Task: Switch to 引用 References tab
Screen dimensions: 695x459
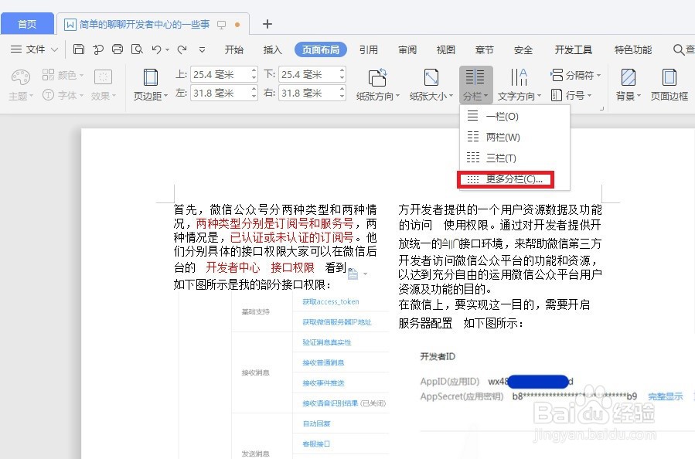Action: click(x=368, y=49)
